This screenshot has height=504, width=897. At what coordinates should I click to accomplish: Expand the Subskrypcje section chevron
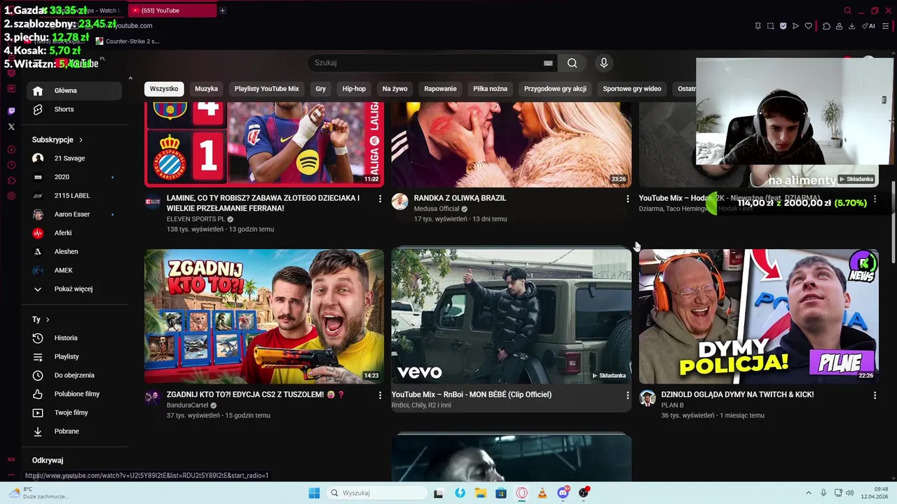81,140
